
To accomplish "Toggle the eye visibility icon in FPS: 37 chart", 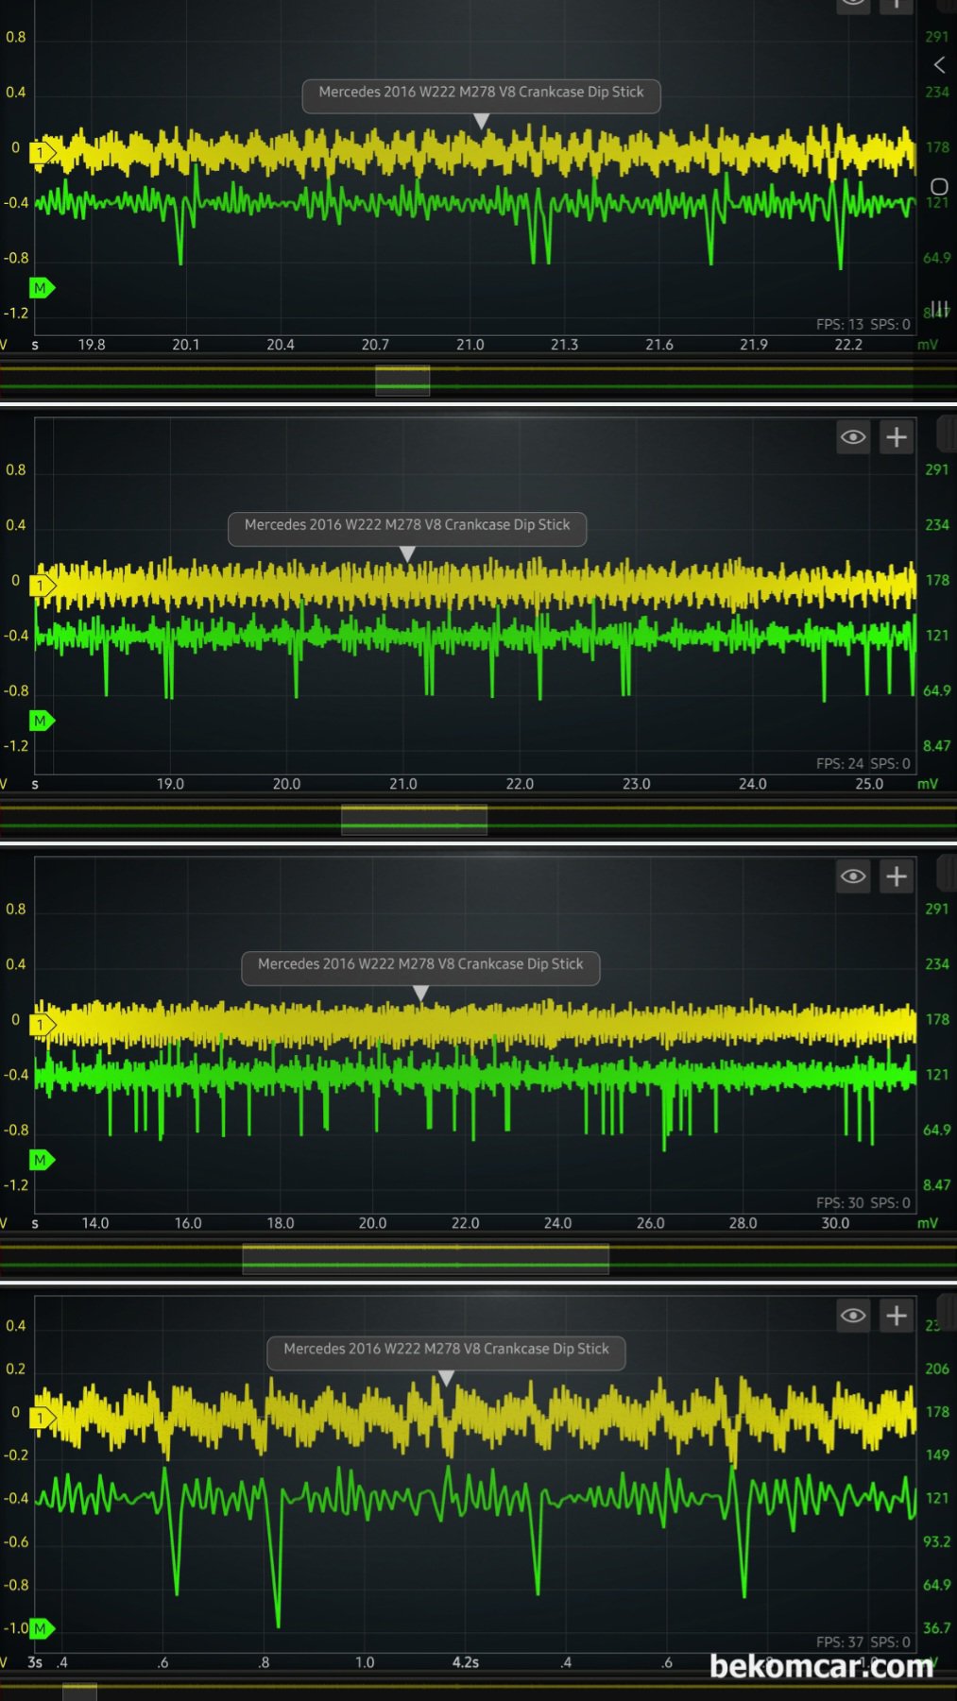I will click(x=853, y=1316).
